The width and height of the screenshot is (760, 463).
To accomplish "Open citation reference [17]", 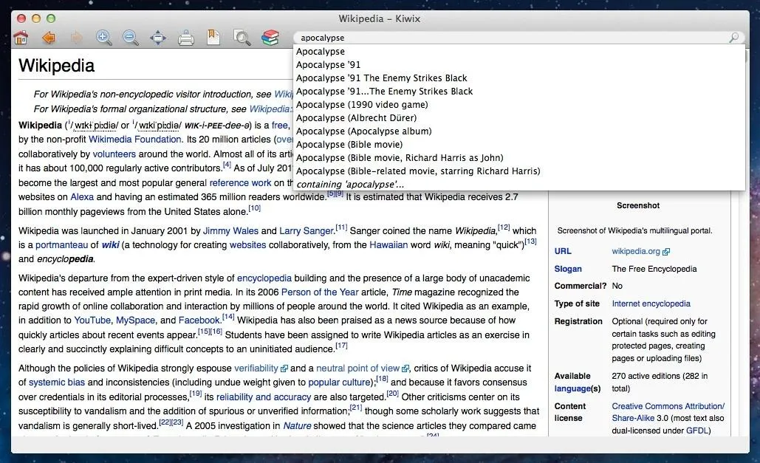I will click(341, 346).
